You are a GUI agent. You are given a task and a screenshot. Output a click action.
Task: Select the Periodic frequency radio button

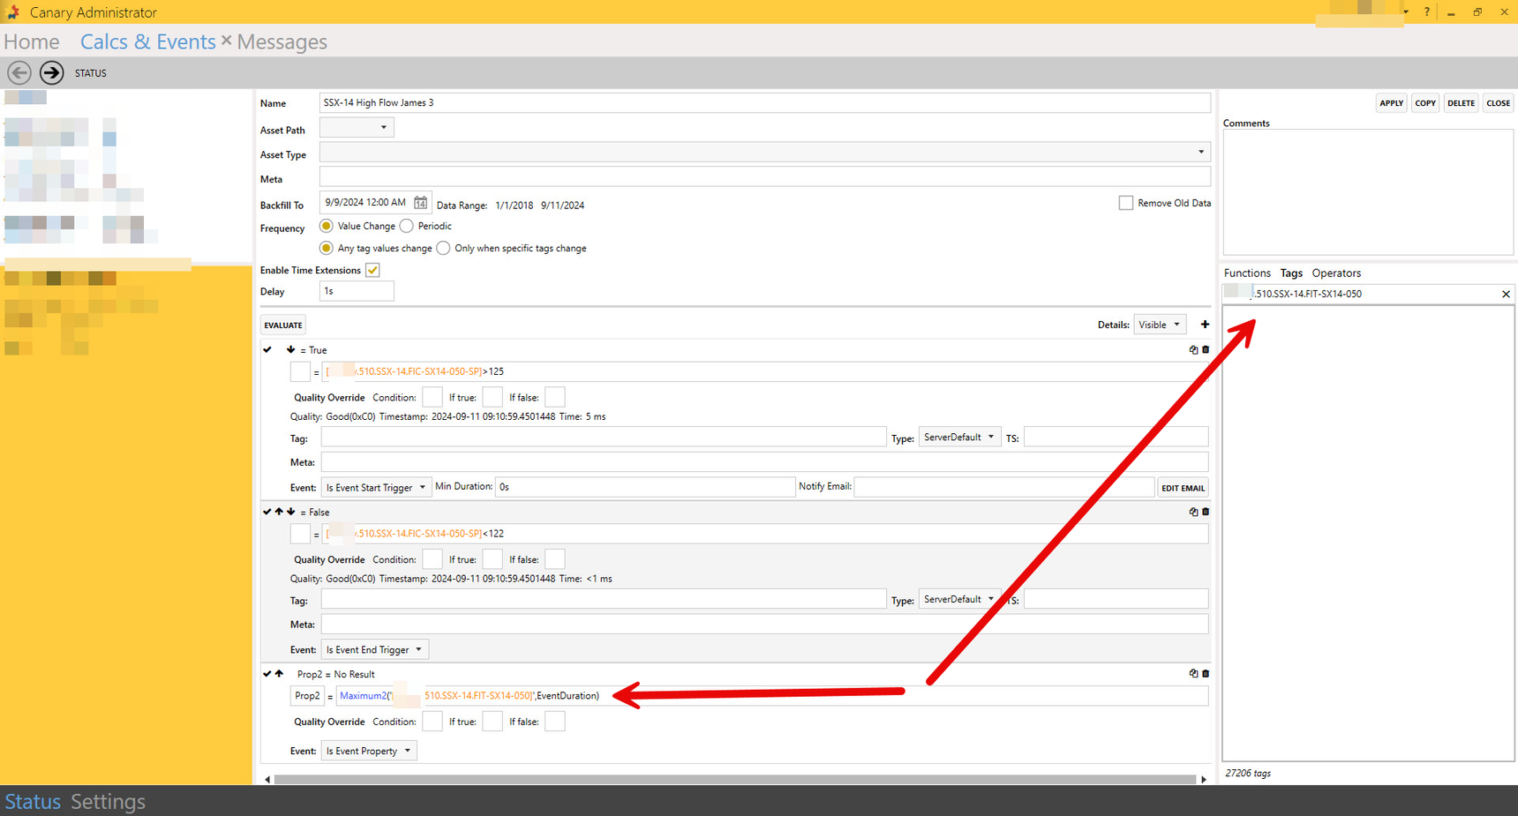407,226
